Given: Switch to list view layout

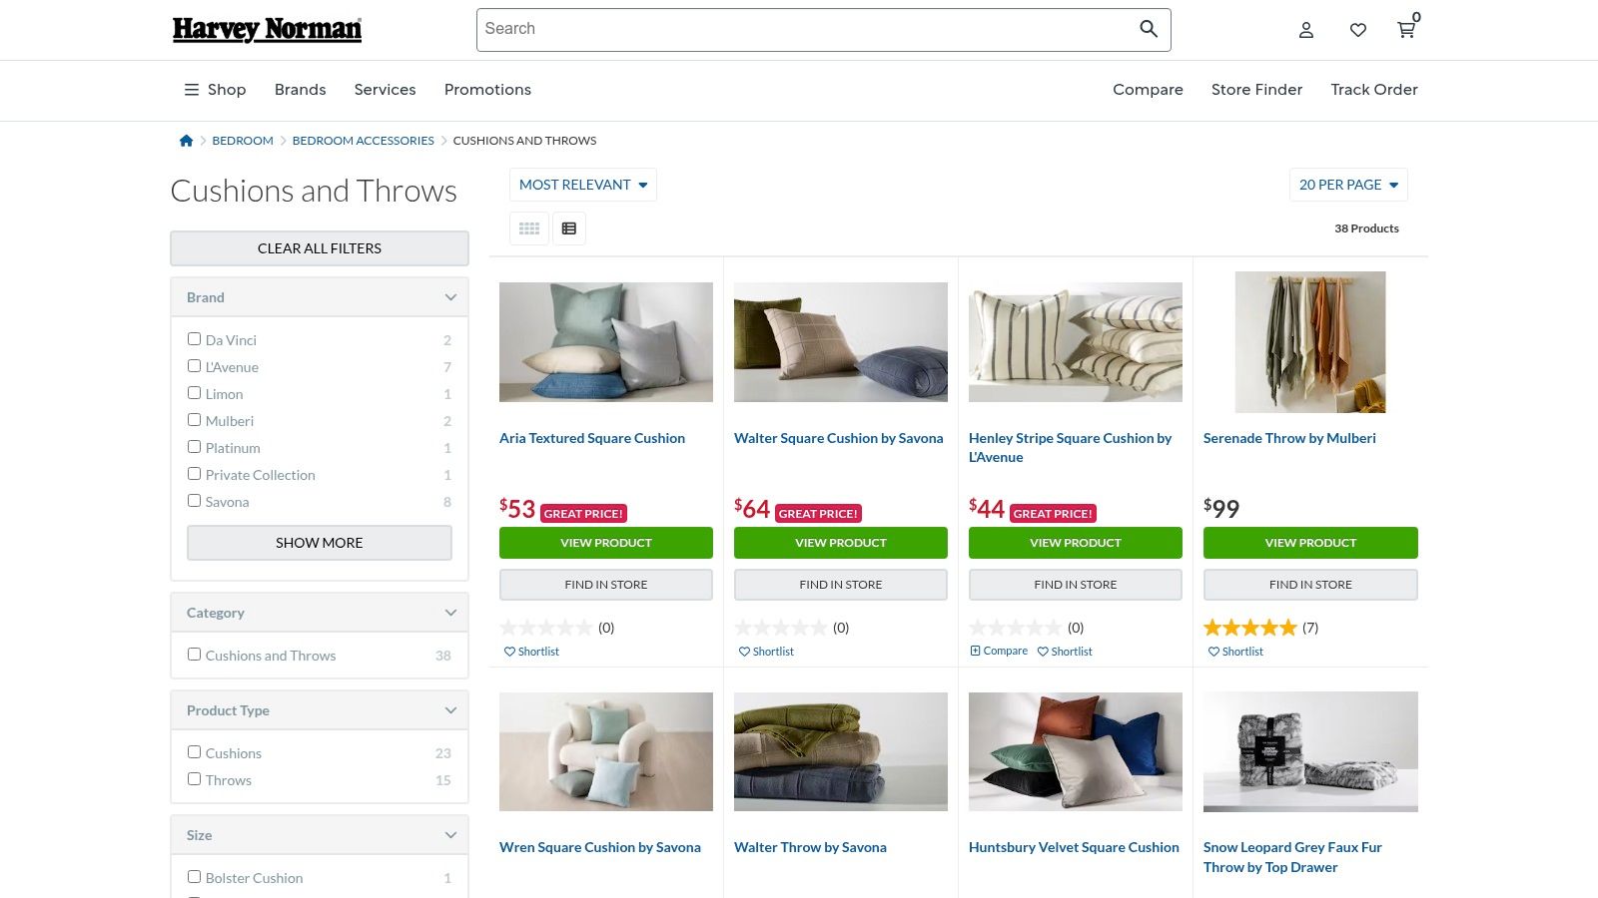Looking at the screenshot, I should [x=569, y=228].
